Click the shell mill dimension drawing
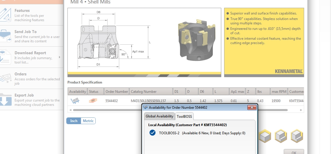The width and height of the screenshot is (332, 154). pyautogui.click(x=114, y=40)
